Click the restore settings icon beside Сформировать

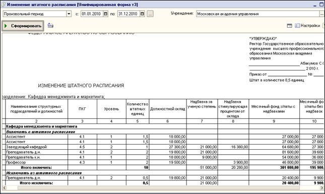pyautogui.click(x=50, y=26)
